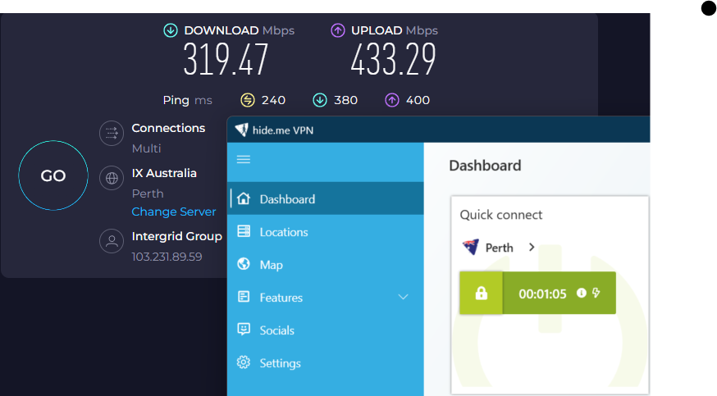The image size is (717, 396).
Task: Click the Features list icon
Action: tap(244, 297)
